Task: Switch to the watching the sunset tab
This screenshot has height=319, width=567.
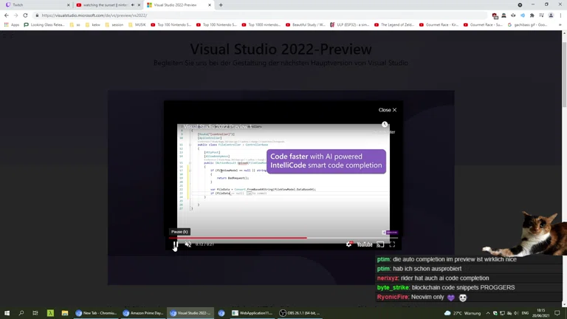Action: 105,5
